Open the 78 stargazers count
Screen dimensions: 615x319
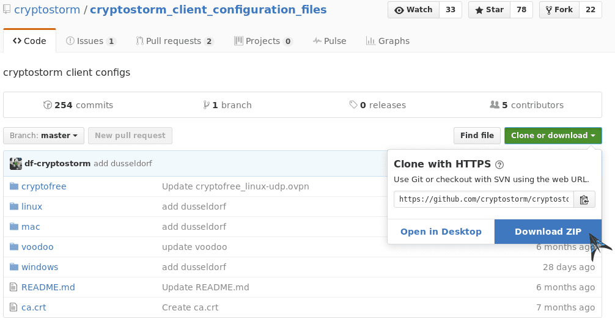point(521,10)
